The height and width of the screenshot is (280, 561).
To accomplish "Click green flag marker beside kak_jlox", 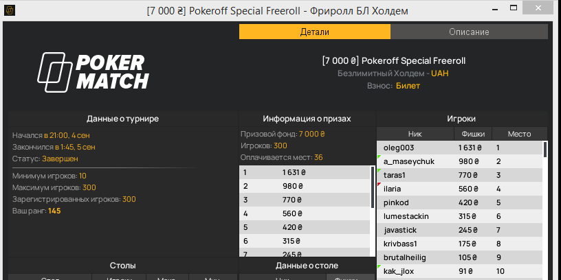I will [379, 266].
